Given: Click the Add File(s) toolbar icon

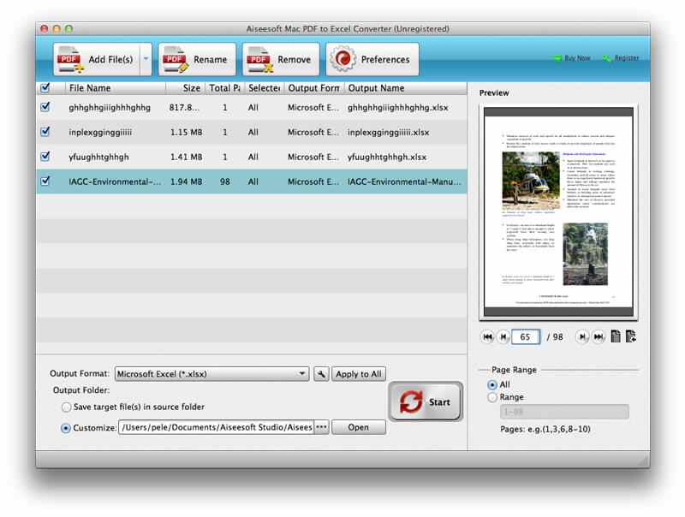Looking at the screenshot, I should pyautogui.click(x=67, y=59).
